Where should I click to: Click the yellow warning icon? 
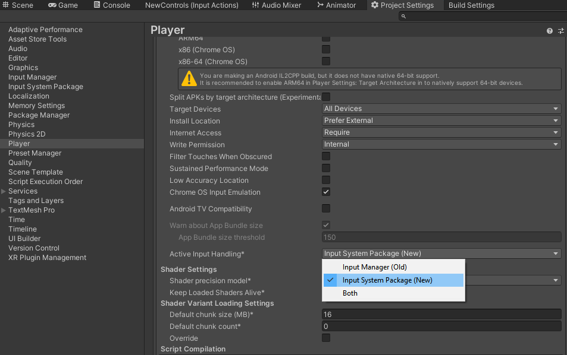click(189, 78)
